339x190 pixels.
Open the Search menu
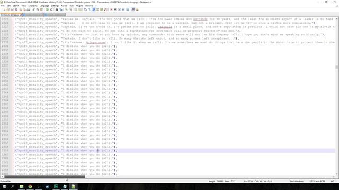[x=16, y=6]
